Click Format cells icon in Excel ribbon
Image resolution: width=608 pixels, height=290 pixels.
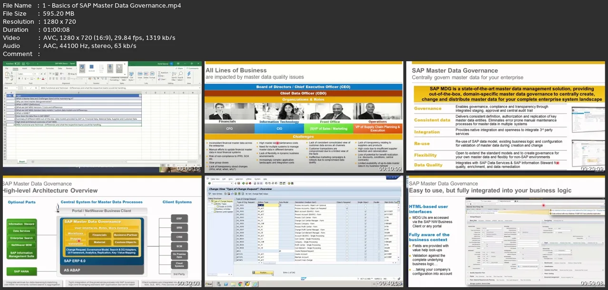pos(152,75)
